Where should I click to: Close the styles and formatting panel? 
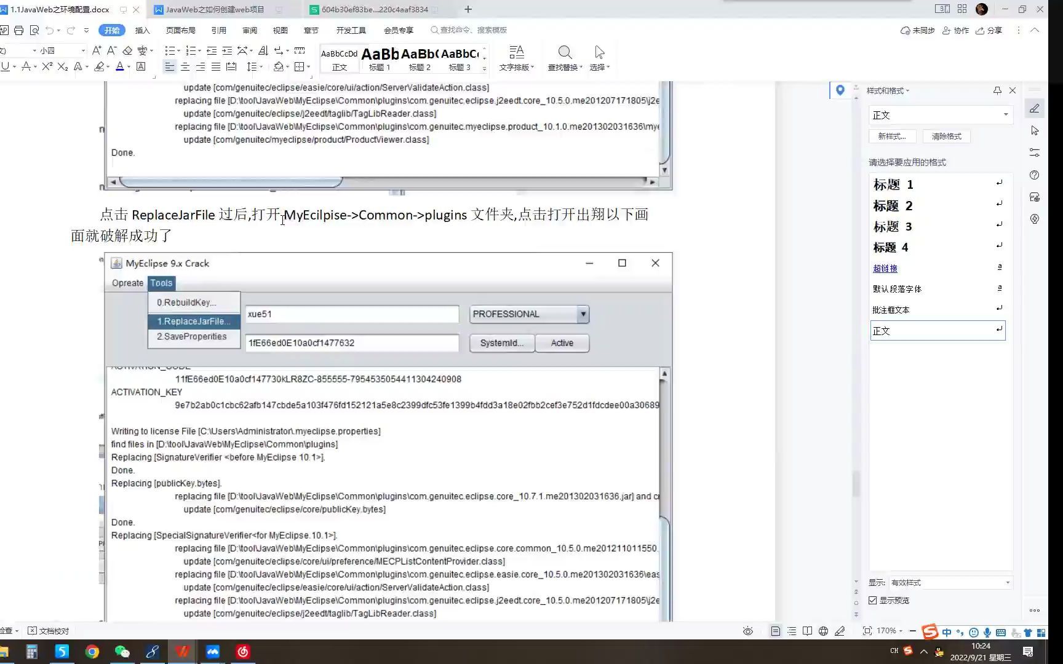tap(1013, 90)
